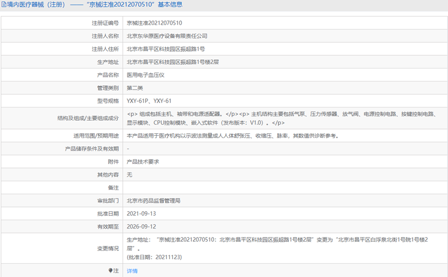Click approval department 北京市药品监督管理局
The width and height of the screenshot is (448, 277).
[153, 201]
